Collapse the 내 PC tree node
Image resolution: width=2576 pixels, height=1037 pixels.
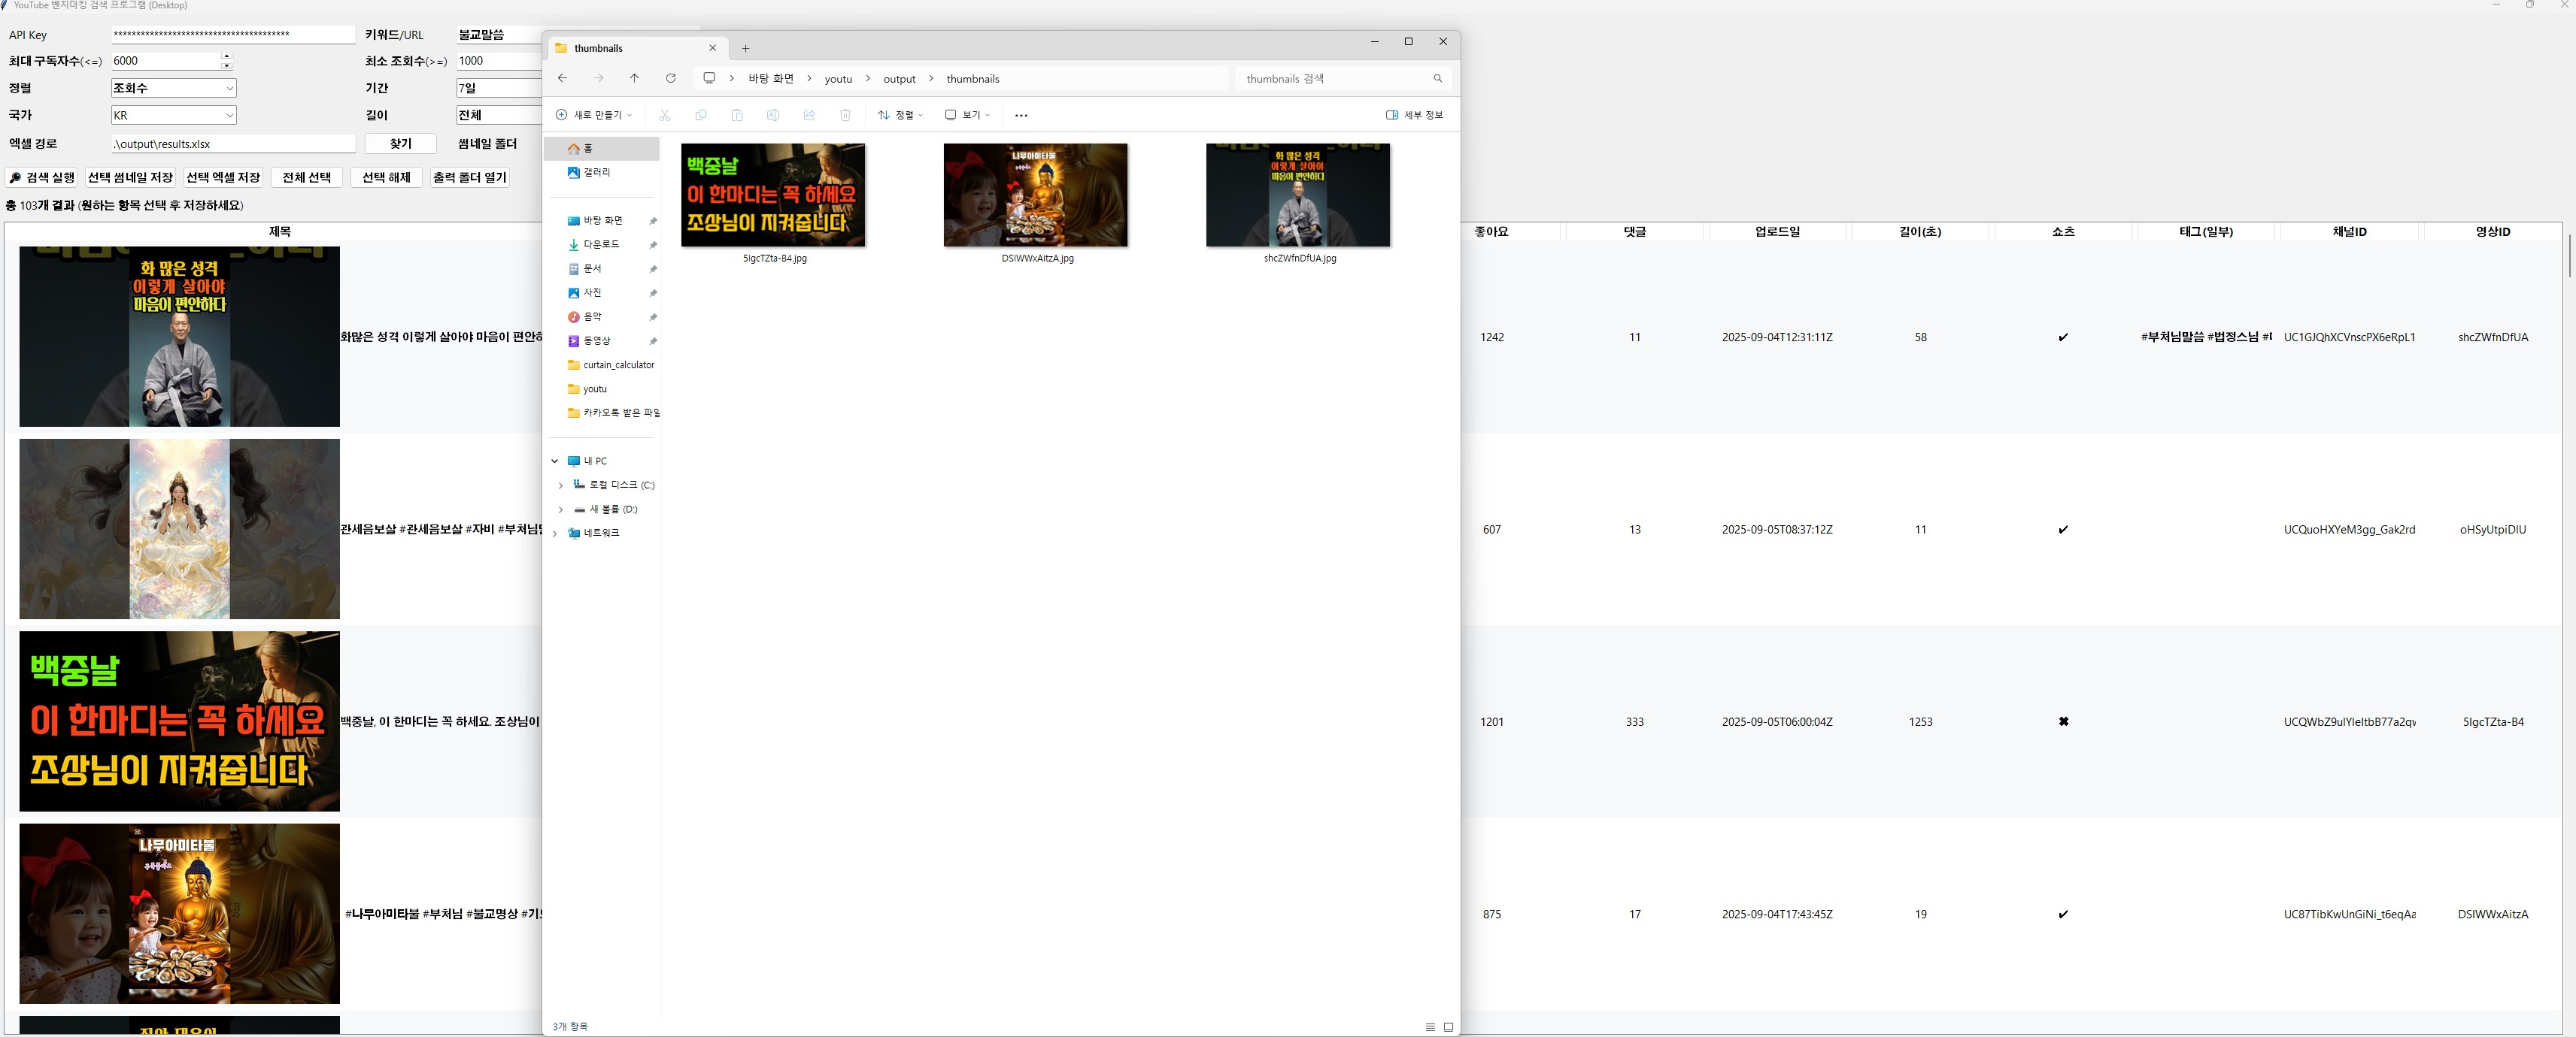click(x=555, y=461)
